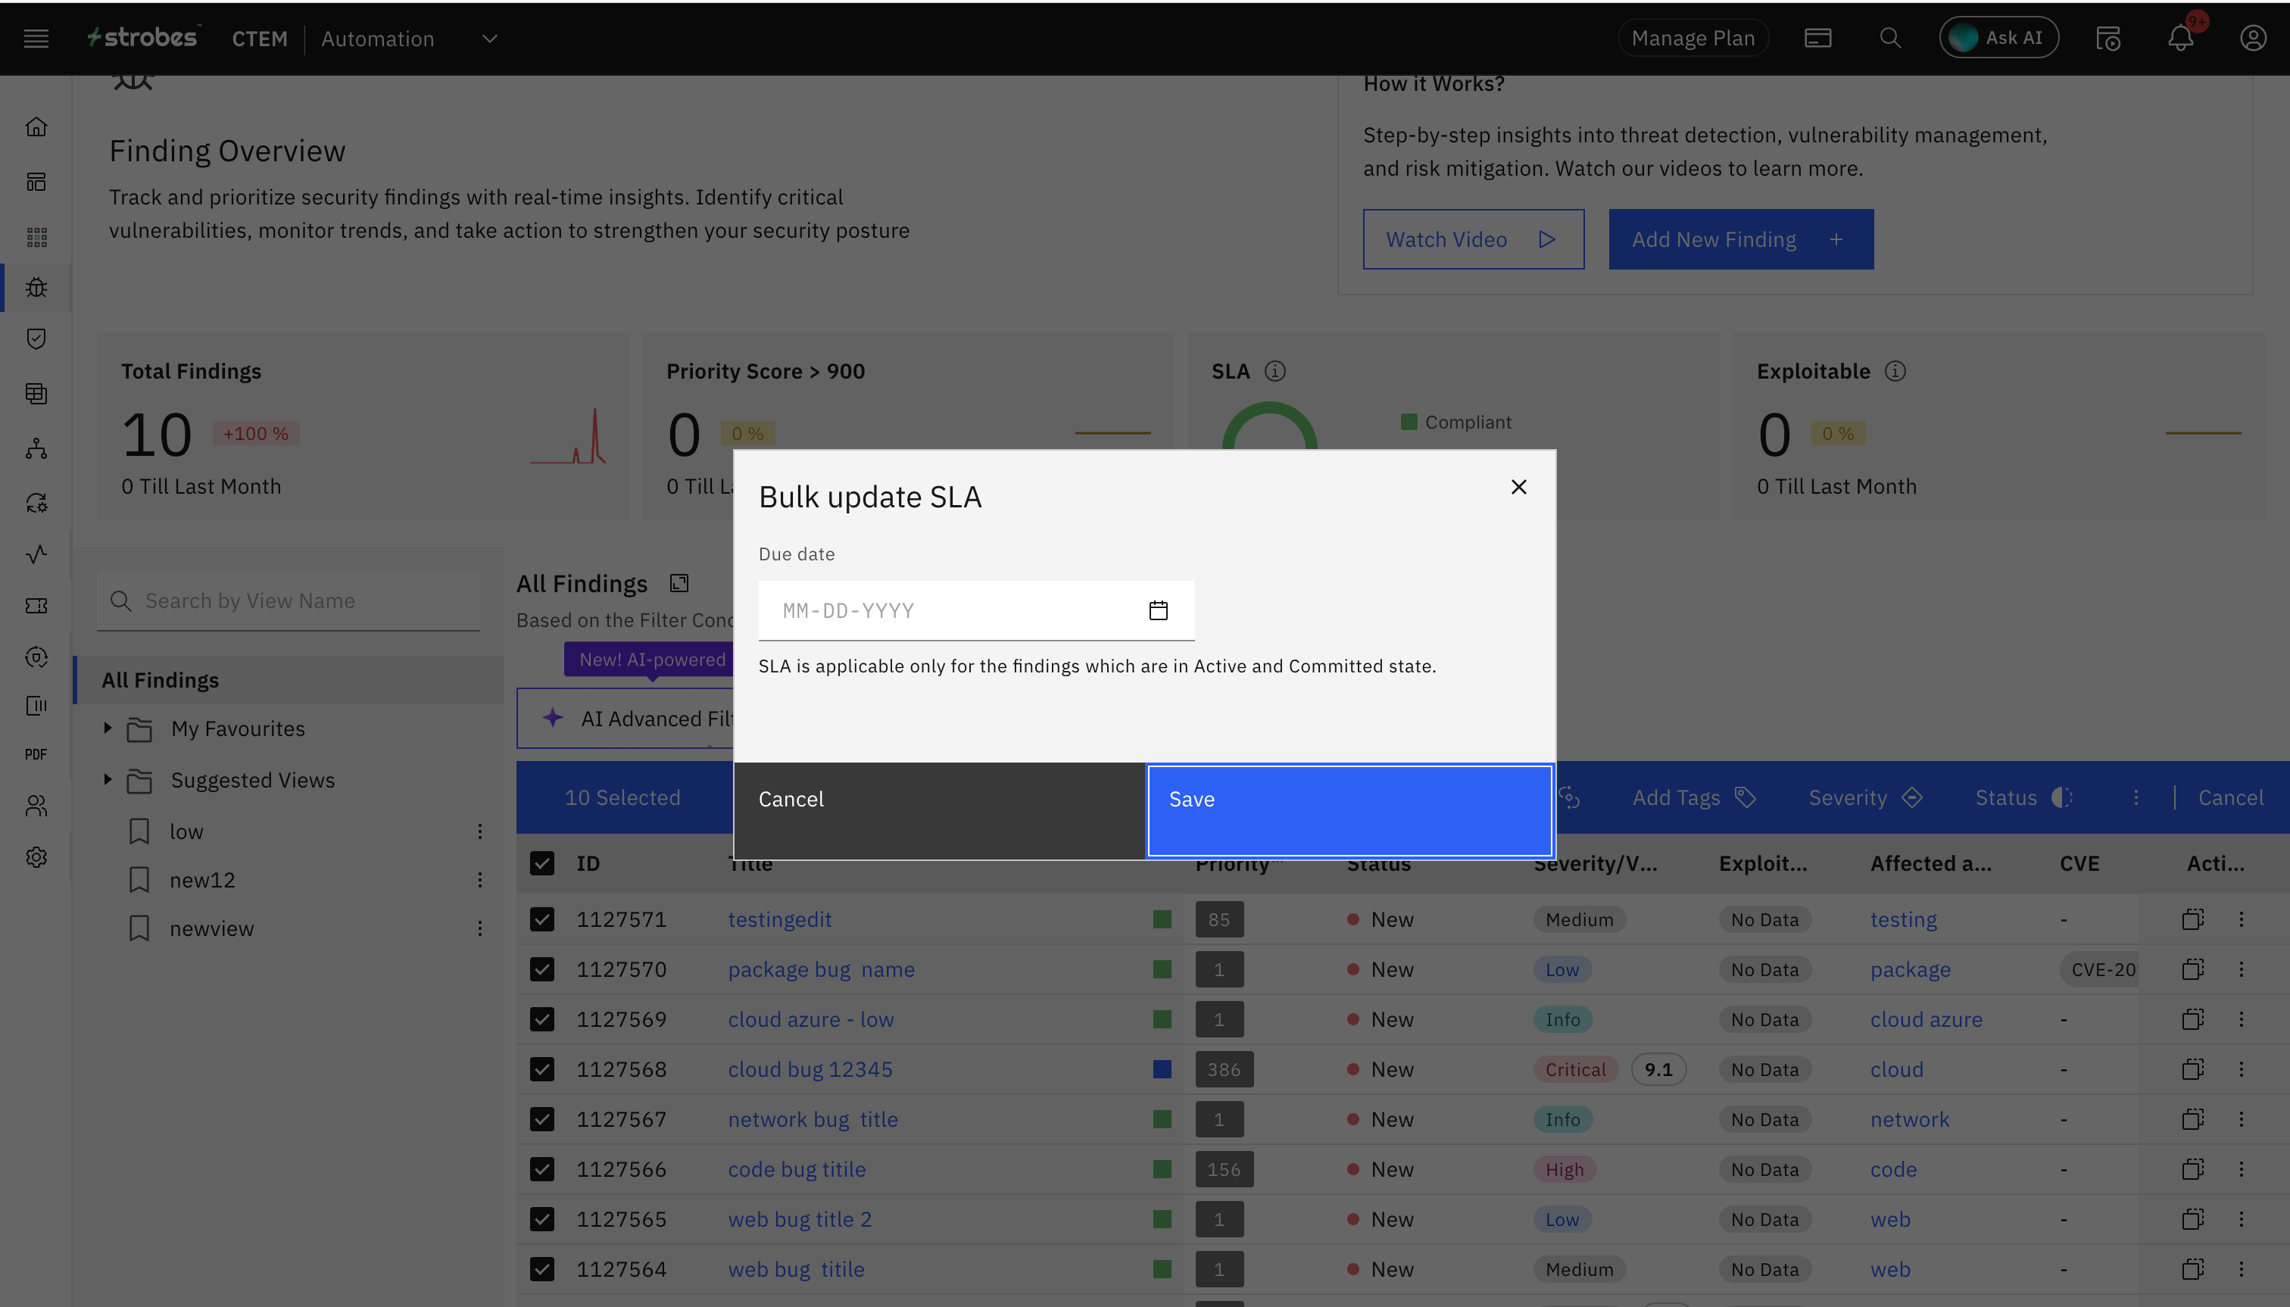Deselect finding 1127568 checkbox

[542, 1069]
